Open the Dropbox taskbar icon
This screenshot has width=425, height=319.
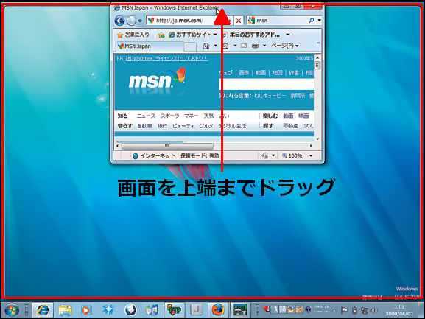[x=108, y=309]
